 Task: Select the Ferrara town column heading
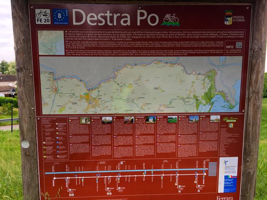(x=96, y=119)
